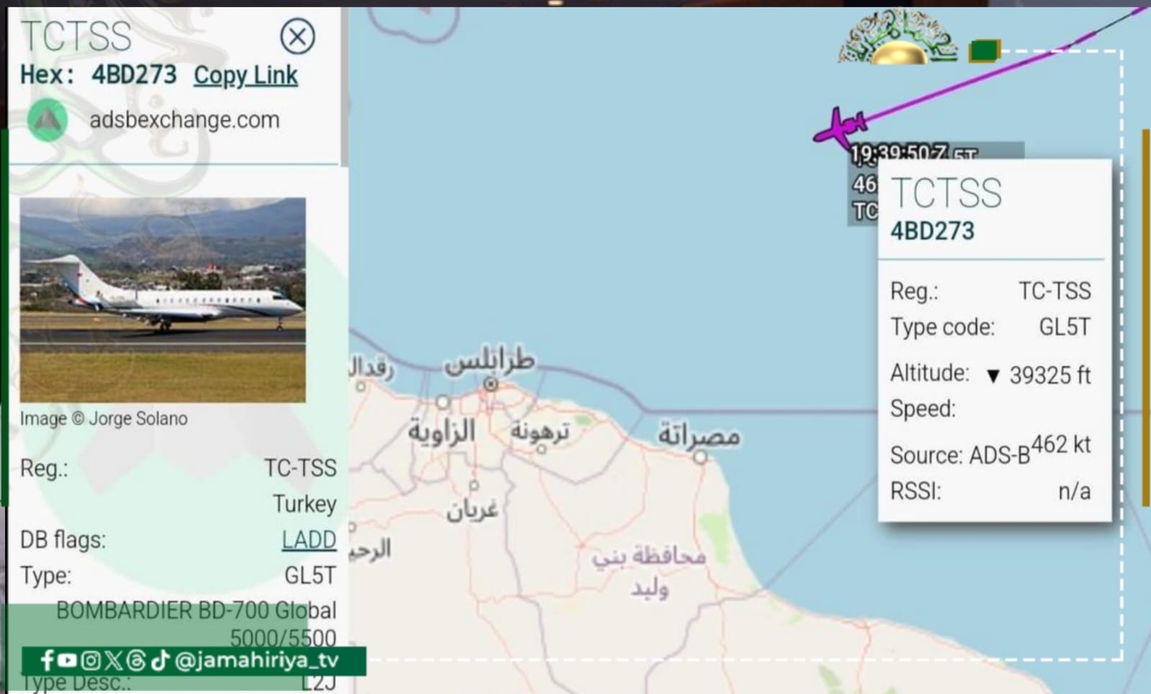
Task: Click the X icon in the banner
Action: (x=114, y=660)
